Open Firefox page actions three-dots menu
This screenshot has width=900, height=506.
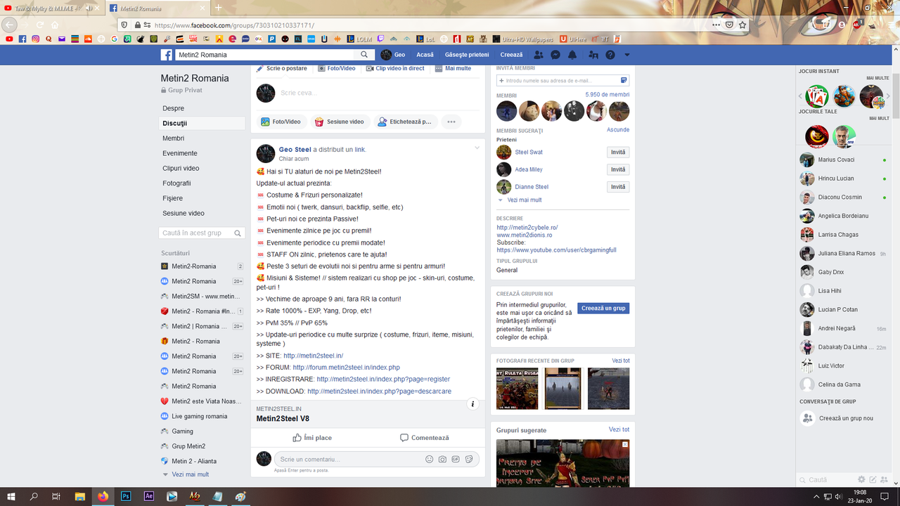point(716,25)
